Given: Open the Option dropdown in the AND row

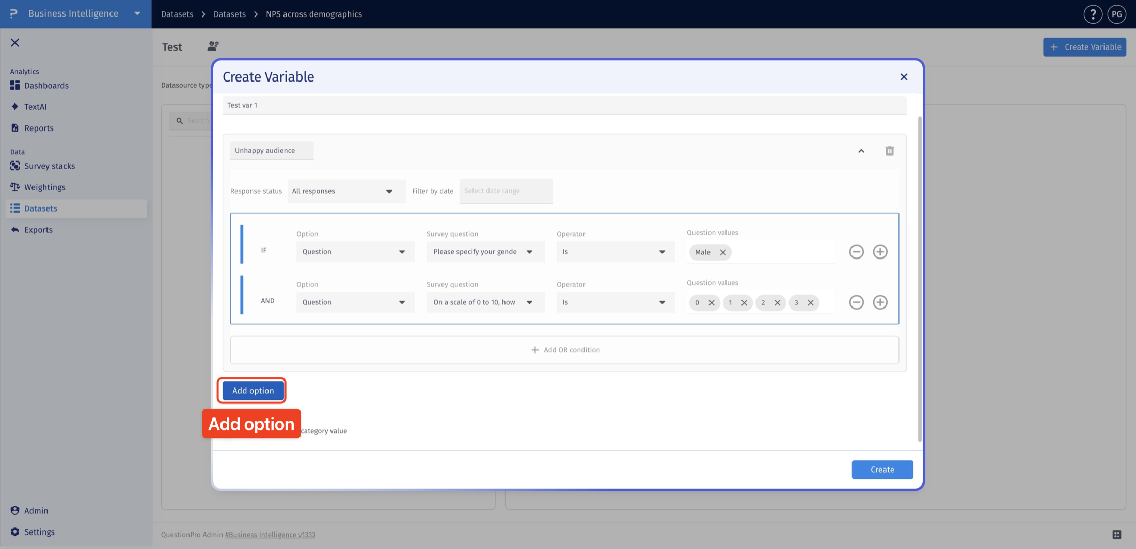Looking at the screenshot, I should click(355, 302).
